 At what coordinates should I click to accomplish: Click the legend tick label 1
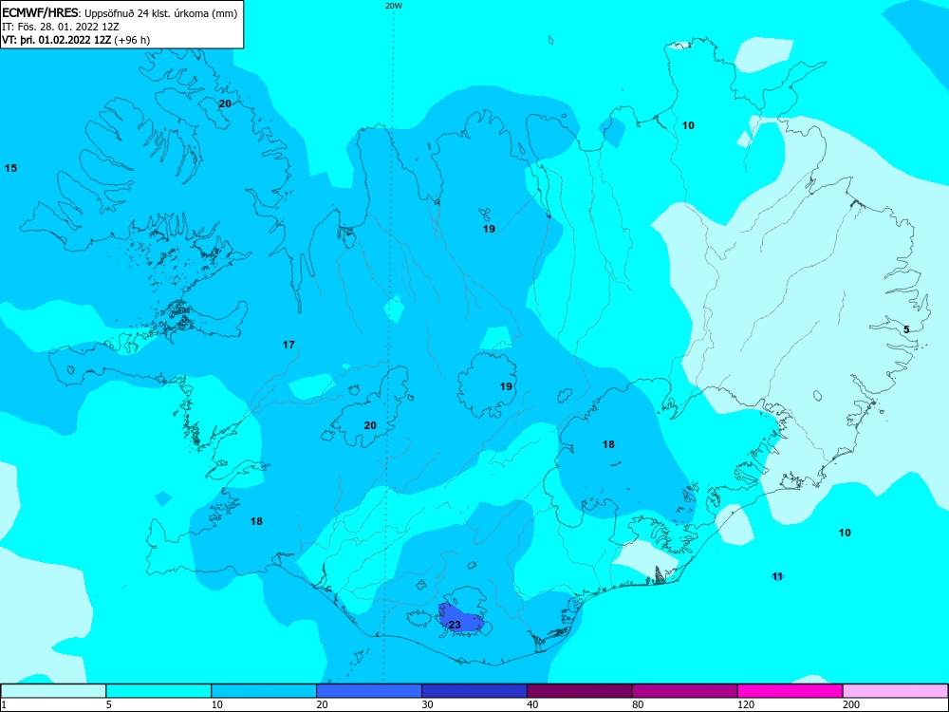click(4, 704)
